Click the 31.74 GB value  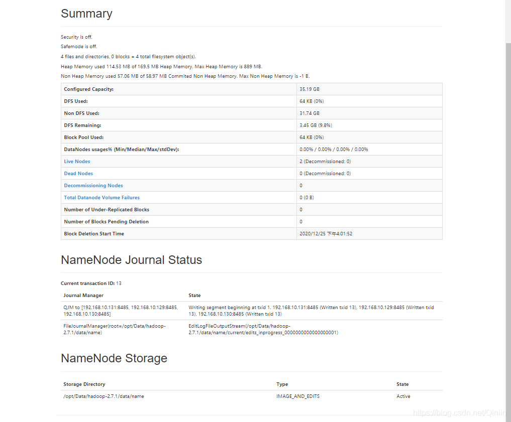click(x=310, y=113)
